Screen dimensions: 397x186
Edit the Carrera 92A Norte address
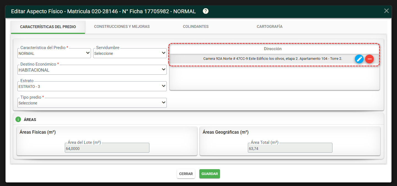click(x=359, y=59)
